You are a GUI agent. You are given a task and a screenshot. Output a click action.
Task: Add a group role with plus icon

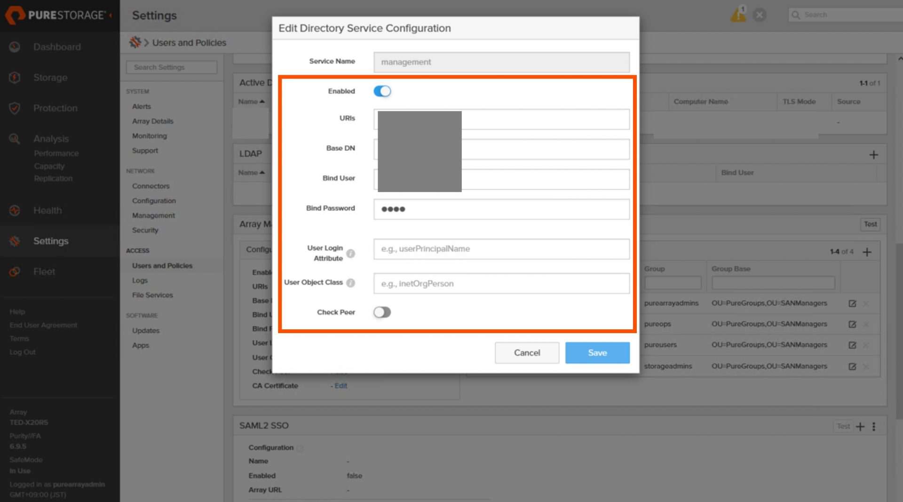(x=867, y=252)
